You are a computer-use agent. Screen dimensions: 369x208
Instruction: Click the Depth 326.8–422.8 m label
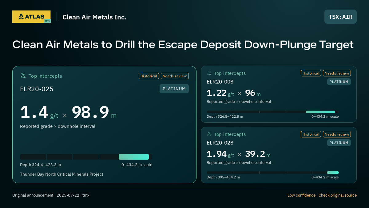click(225, 116)
